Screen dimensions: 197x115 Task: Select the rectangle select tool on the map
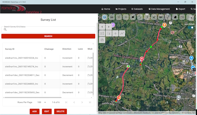[x=109, y=33]
